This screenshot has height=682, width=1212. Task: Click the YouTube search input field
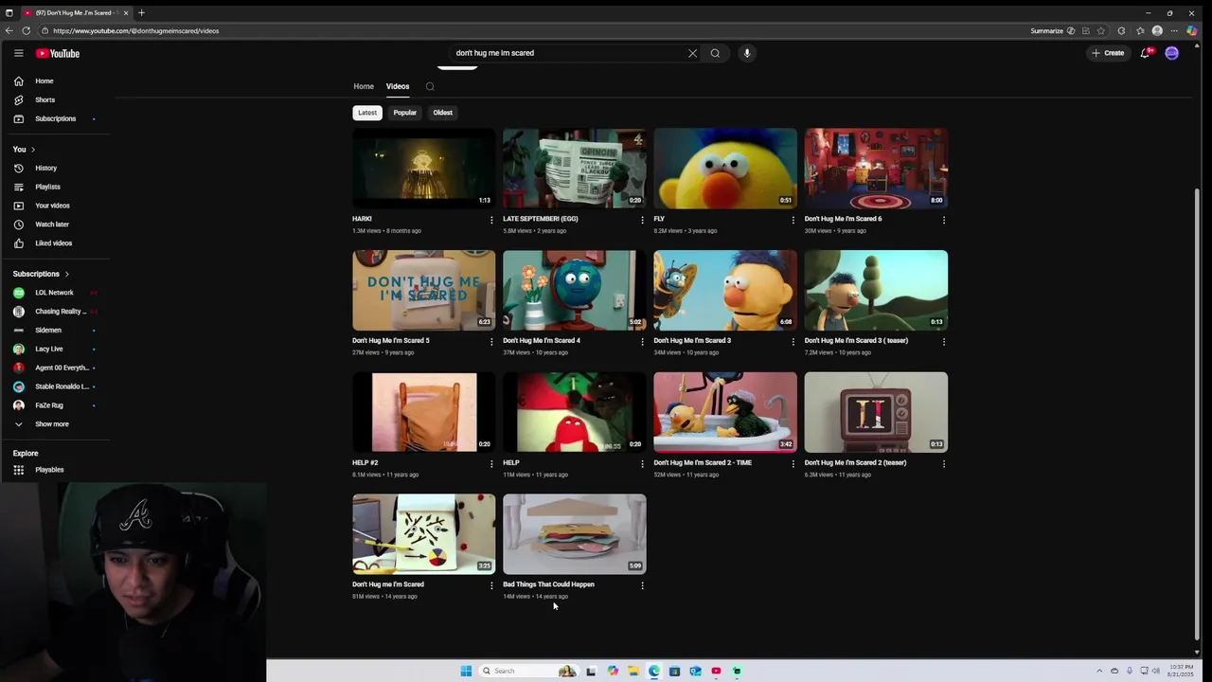[x=568, y=53]
